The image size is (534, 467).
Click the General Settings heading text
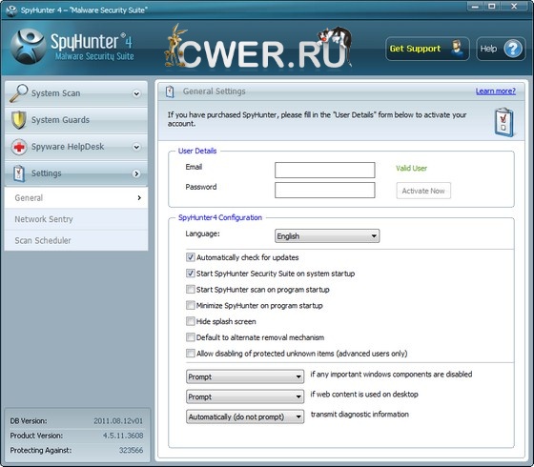point(214,91)
